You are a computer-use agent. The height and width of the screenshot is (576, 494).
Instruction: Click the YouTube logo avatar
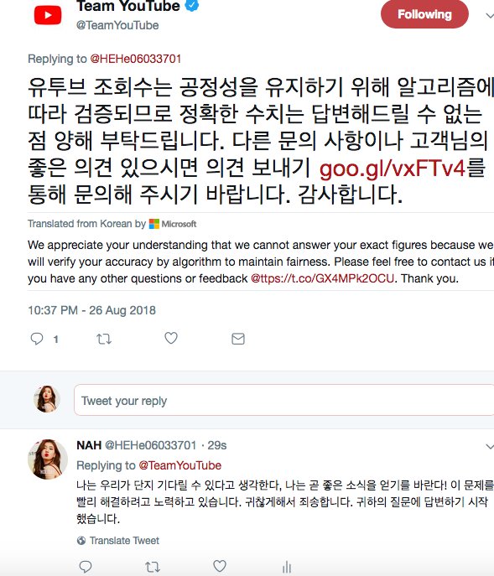[48, 15]
